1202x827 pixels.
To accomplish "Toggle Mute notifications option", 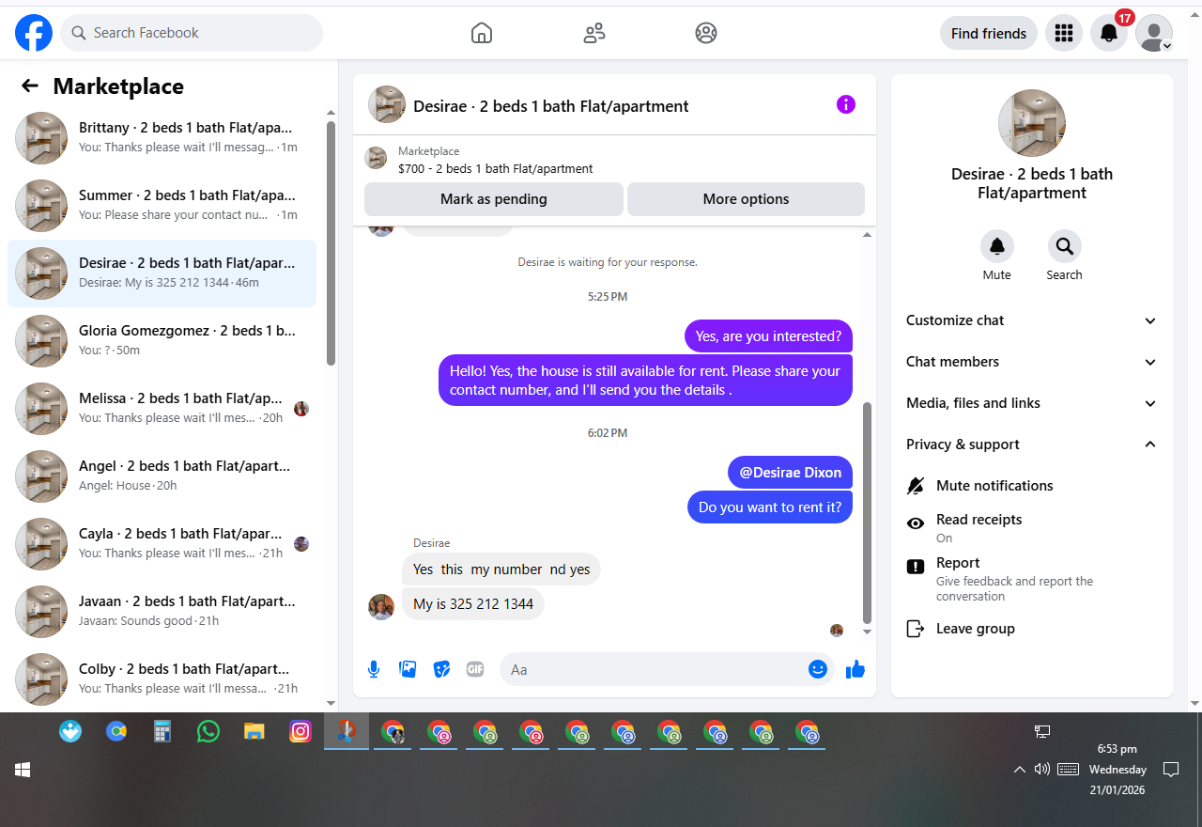I will pos(1032,486).
